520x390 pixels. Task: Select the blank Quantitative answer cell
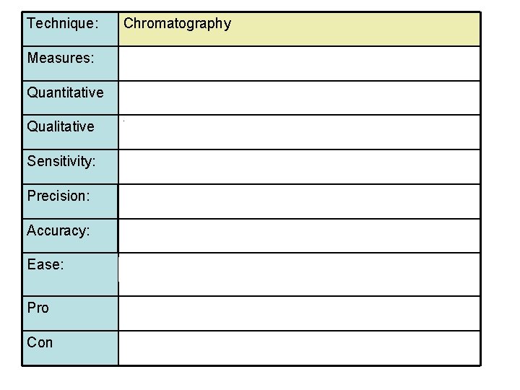[x=299, y=98]
